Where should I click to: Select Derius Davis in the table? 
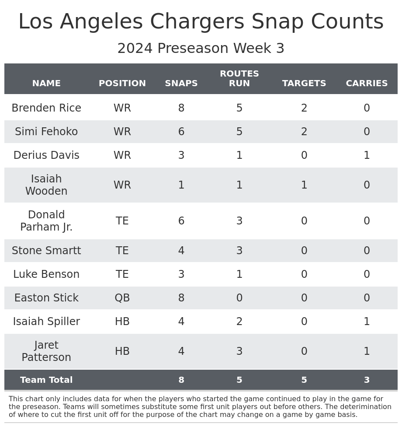coord(46,155)
